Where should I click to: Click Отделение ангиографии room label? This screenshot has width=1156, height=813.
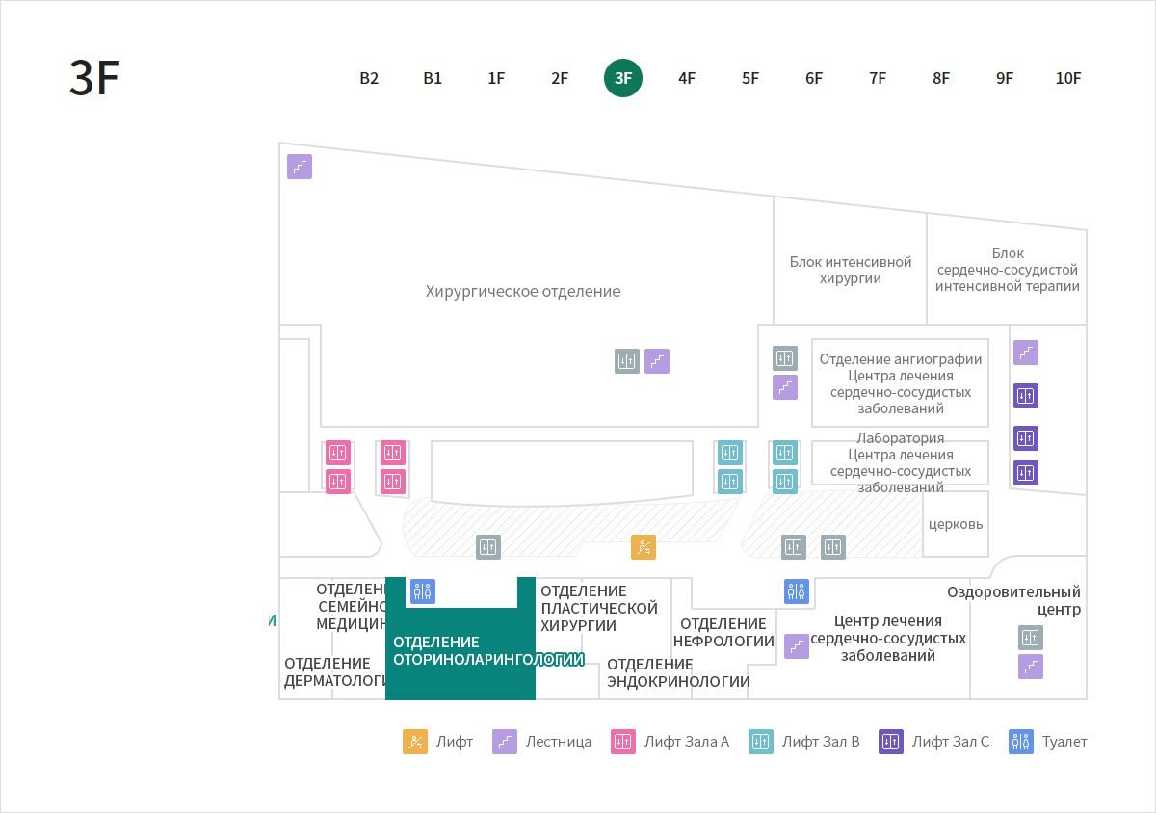click(x=901, y=383)
